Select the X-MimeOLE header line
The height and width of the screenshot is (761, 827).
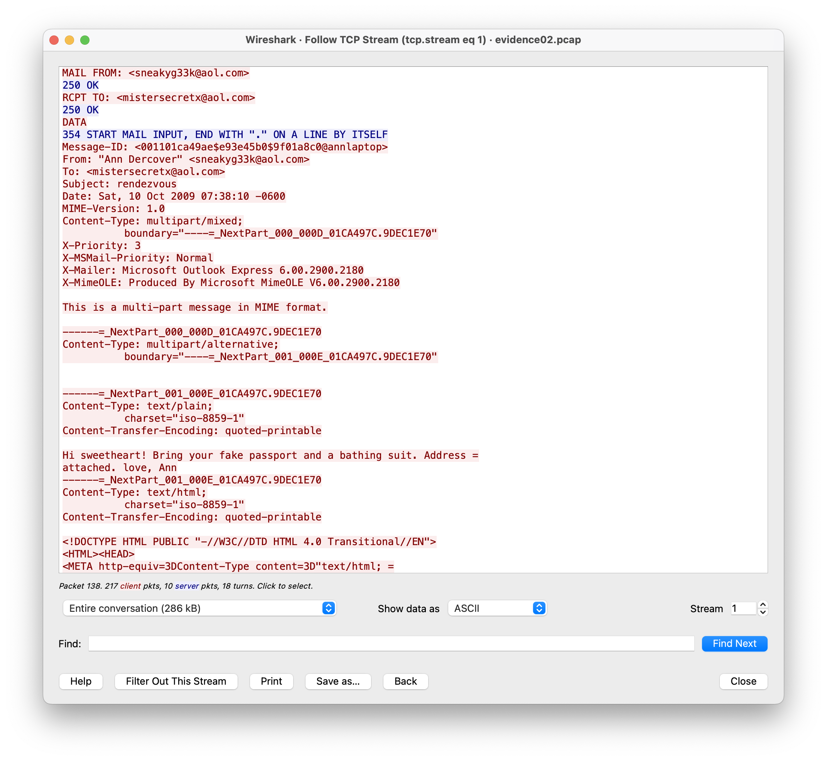tap(231, 283)
